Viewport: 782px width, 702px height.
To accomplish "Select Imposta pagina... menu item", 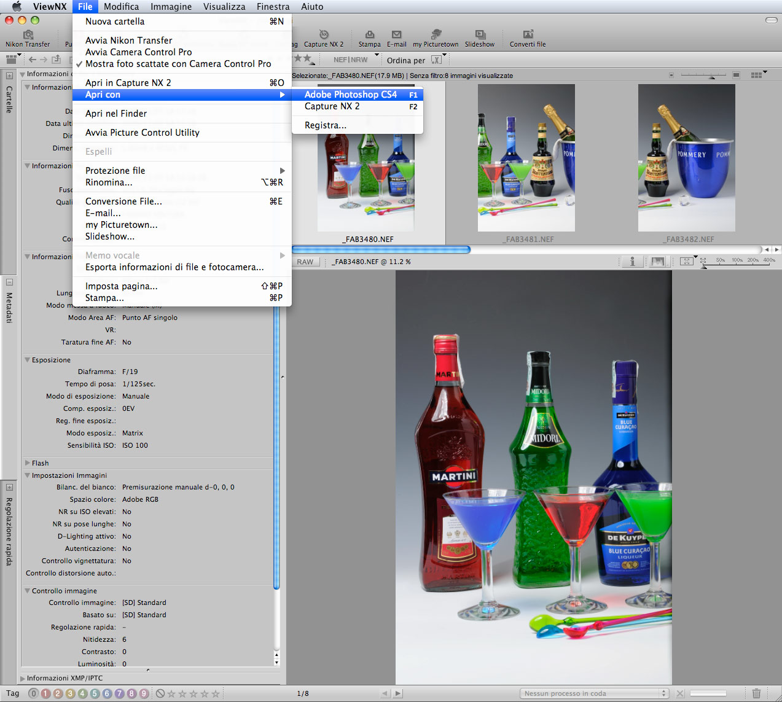I will (x=182, y=286).
